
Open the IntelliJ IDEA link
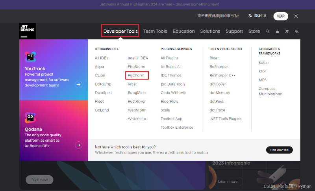138,58
